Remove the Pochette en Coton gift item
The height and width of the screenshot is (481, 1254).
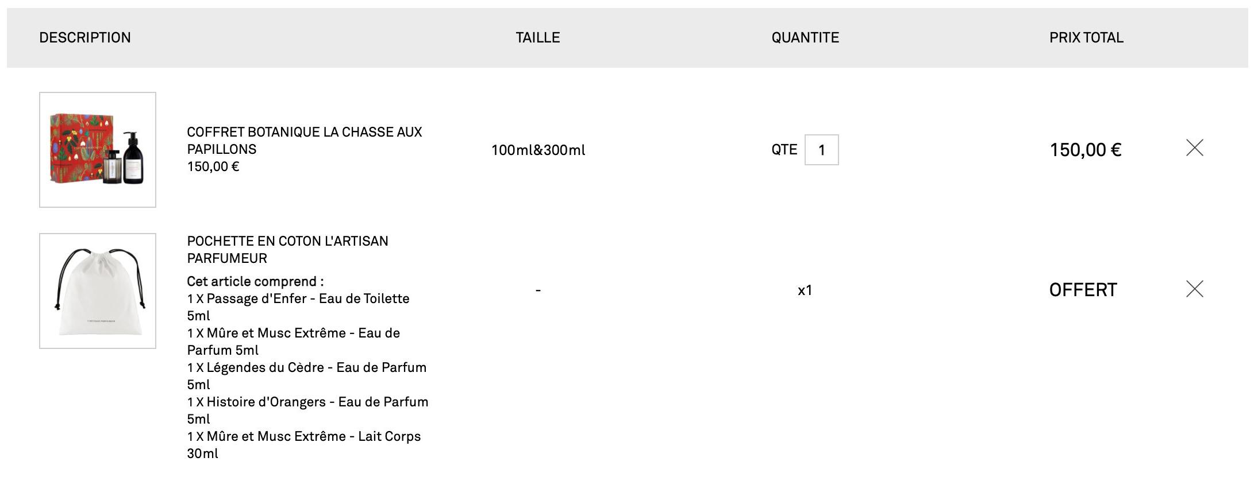pyautogui.click(x=1194, y=289)
